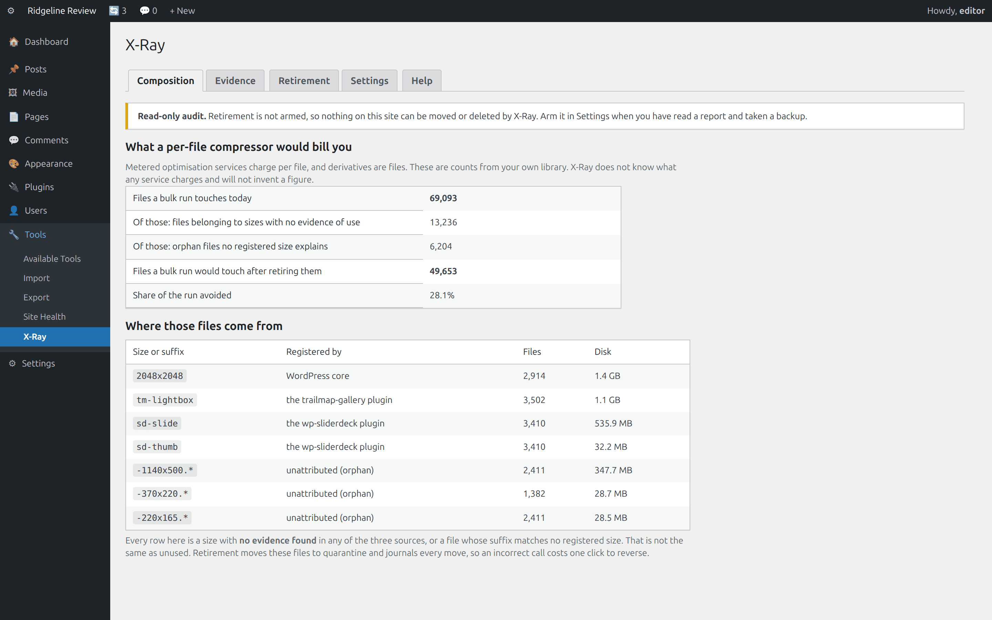Open the Dashboard menu item
This screenshot has width=992, height=620.
click(46, 42)
